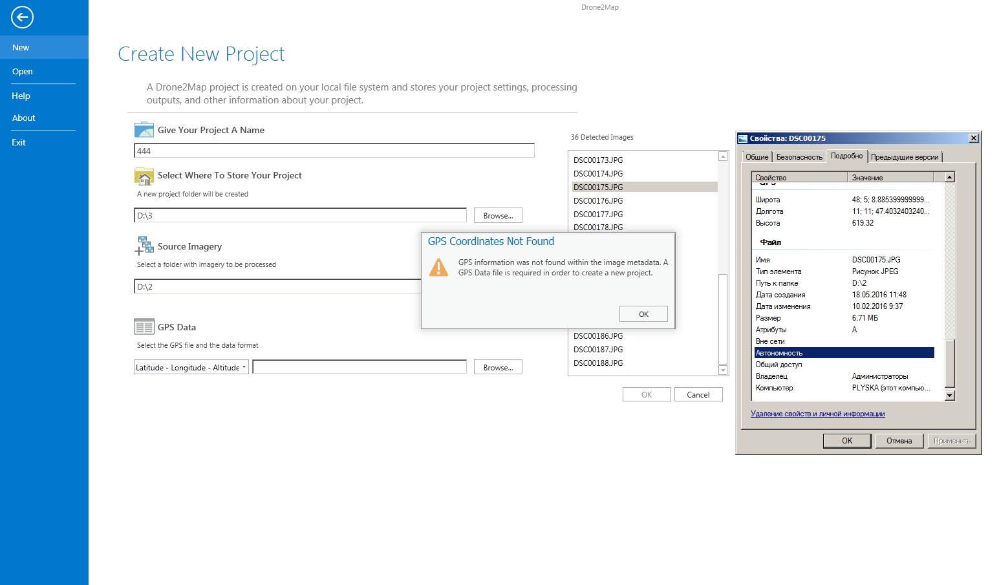This screenshot has width=999, height=585.
Task: Click the project name field containing 444
Action: click(334, 151)
